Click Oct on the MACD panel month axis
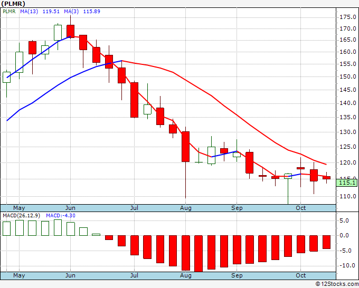This screenshot has height=288, width=359. pyautogui.click(x=300, y=275)
